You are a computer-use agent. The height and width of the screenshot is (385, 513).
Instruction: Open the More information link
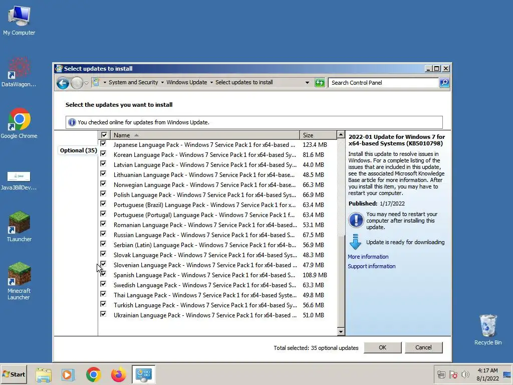[368, 257]
